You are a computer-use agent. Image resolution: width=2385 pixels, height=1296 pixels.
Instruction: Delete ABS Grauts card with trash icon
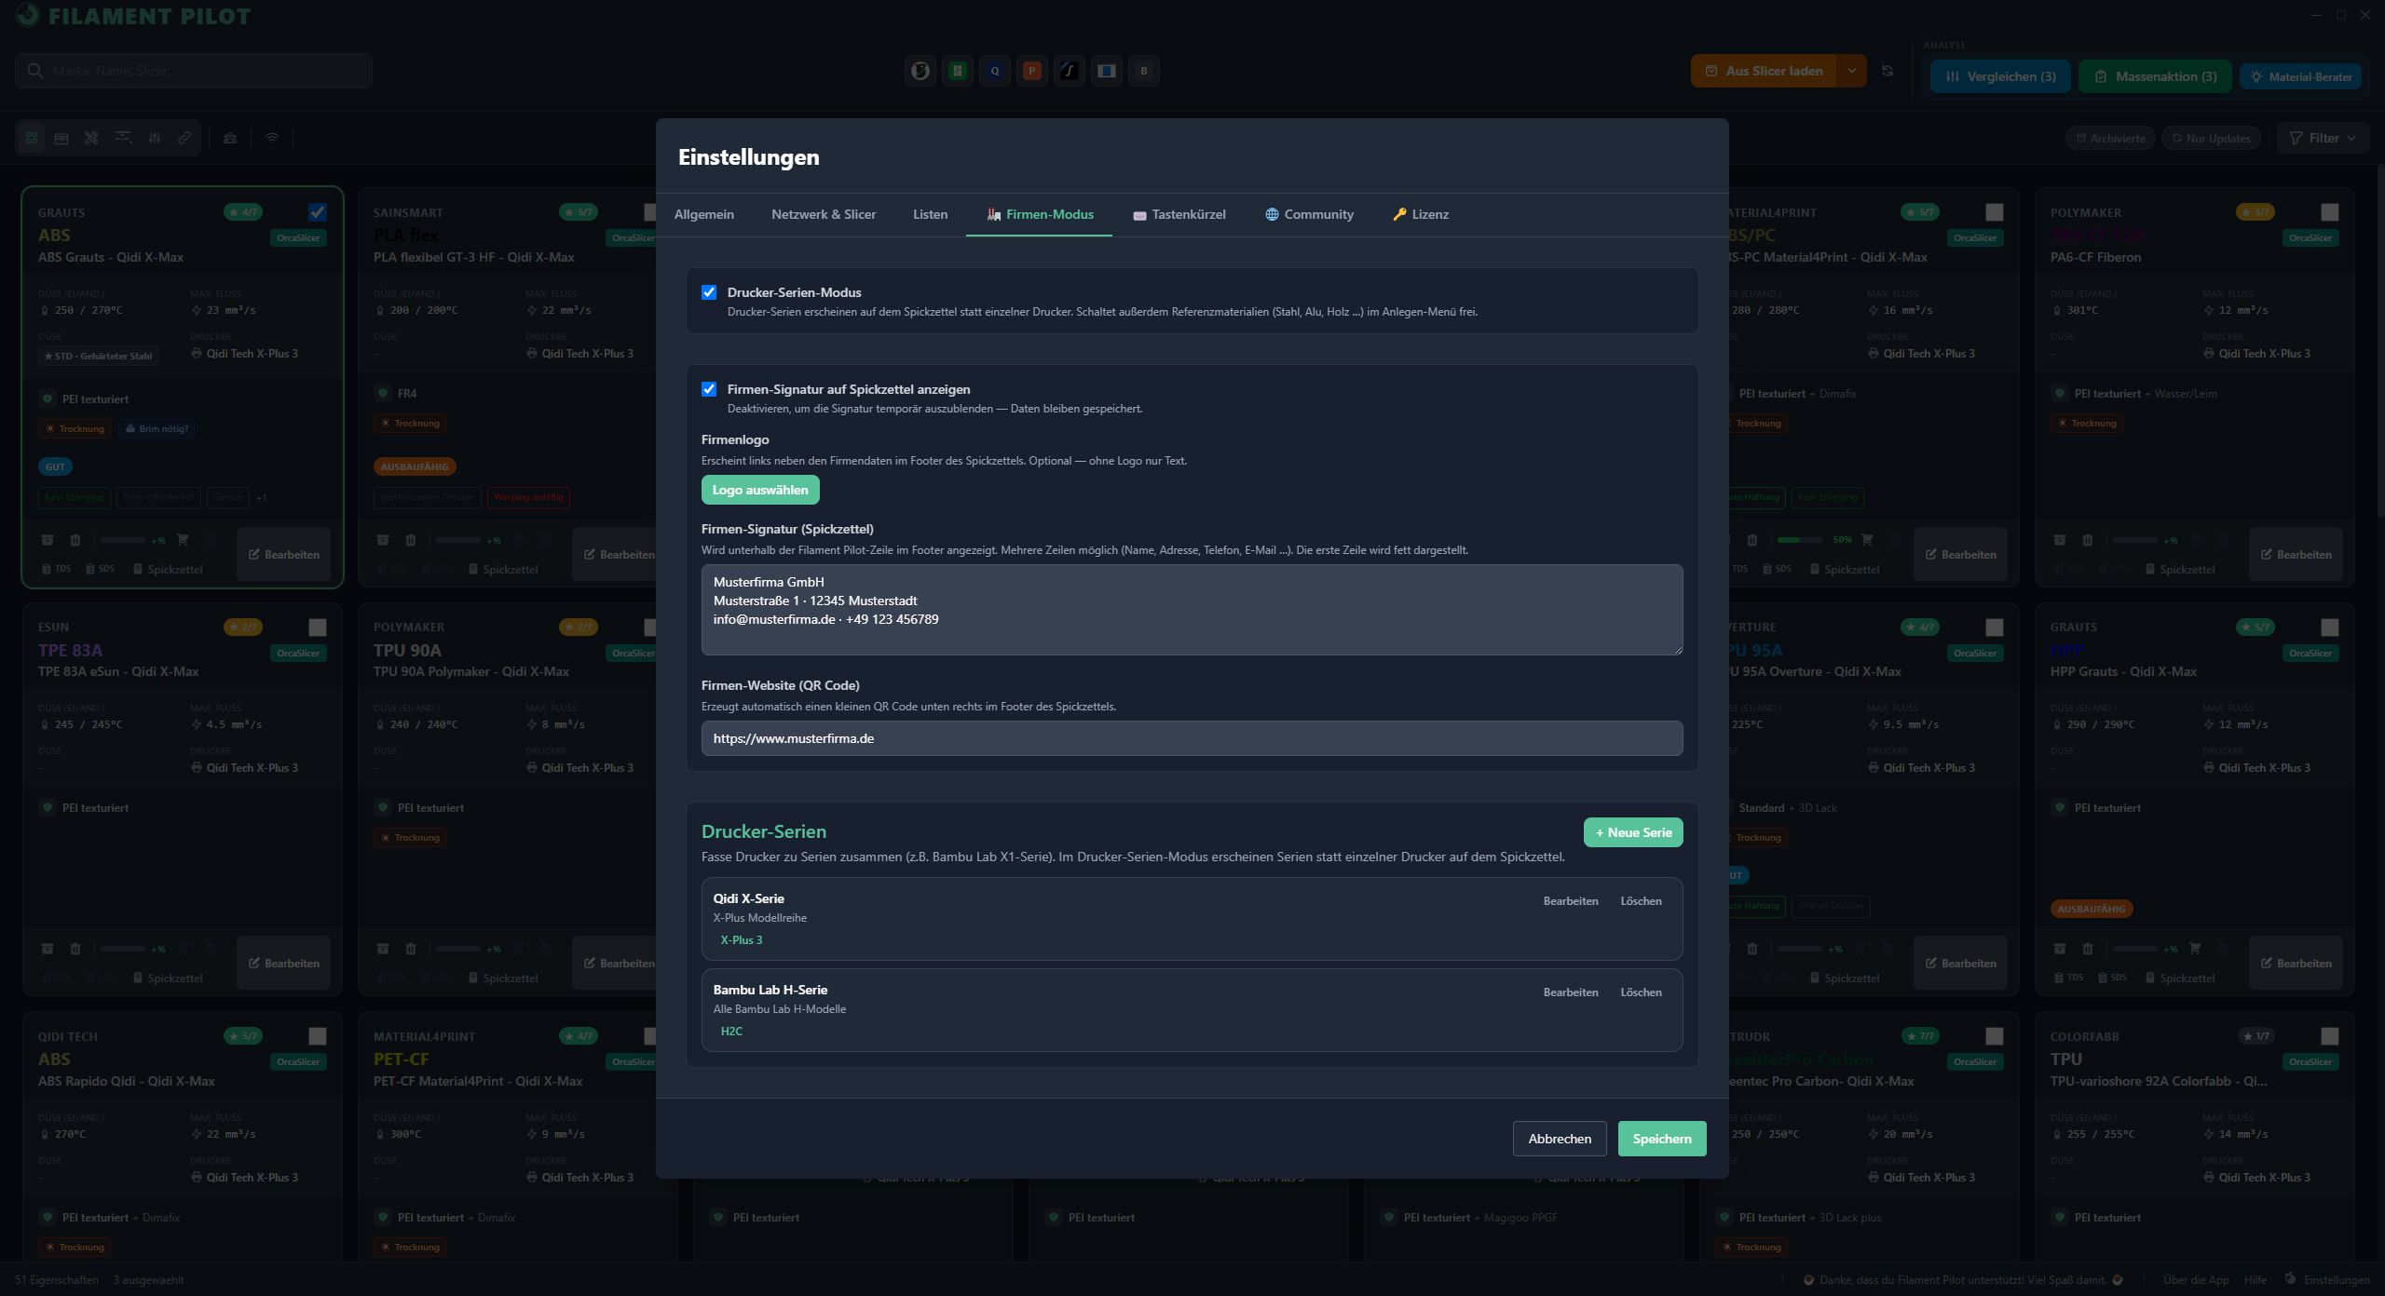(x=75, y=540)
